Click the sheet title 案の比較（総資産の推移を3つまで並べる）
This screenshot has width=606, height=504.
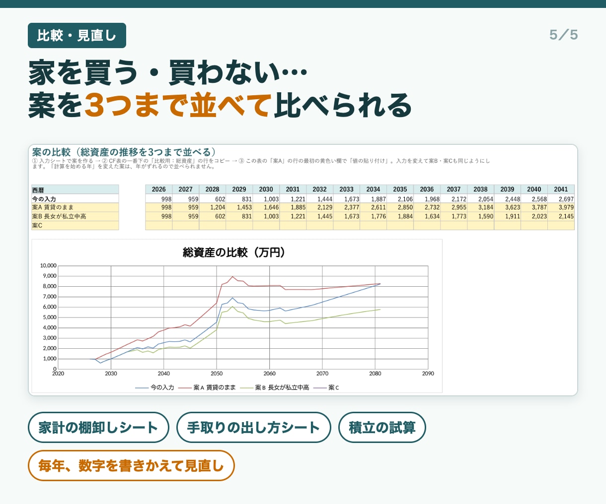pos(124,152)
